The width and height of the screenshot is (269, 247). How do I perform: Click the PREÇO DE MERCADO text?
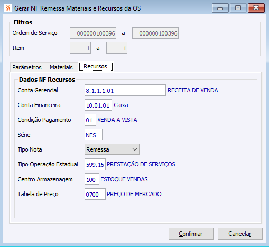click(x=134, y=194)
